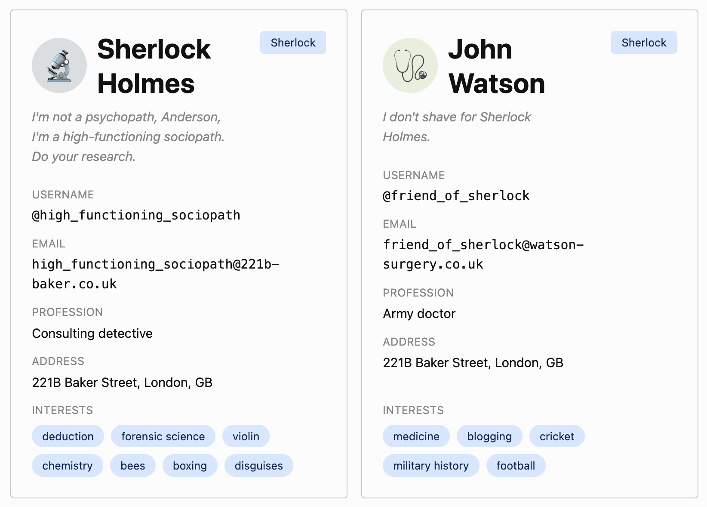Click the 'Consulting detective' profession text

coord(92,334)
